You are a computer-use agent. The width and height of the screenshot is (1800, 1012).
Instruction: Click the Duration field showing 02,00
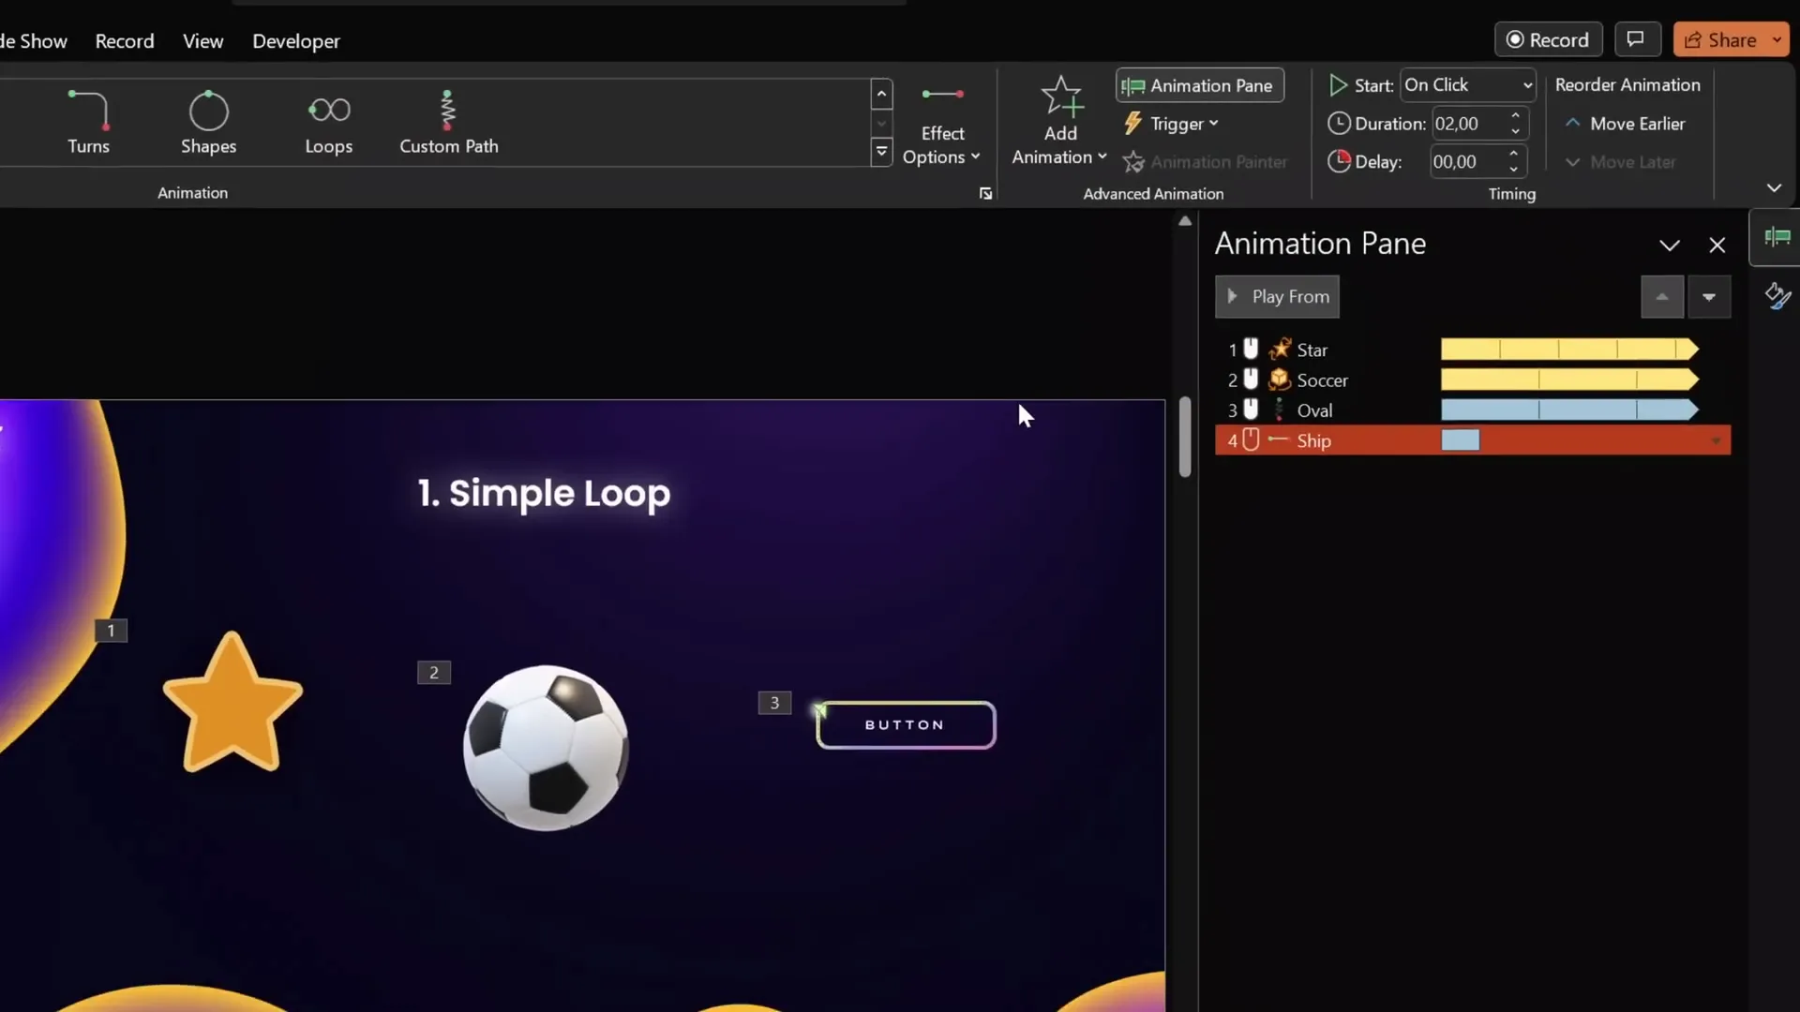click(1467, 124)
